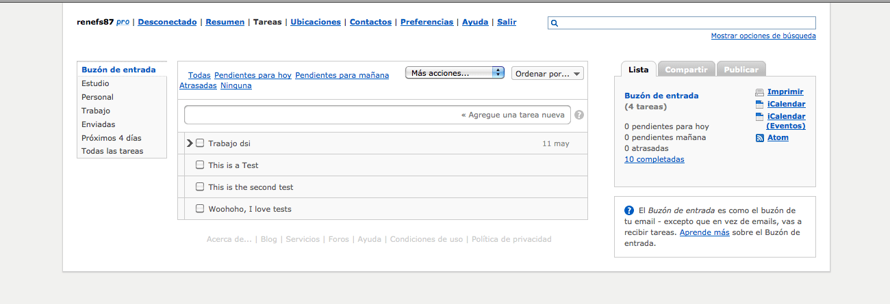
Task: Click the "Agregue una tarea nueva" input field
Action: coord(377,115)
